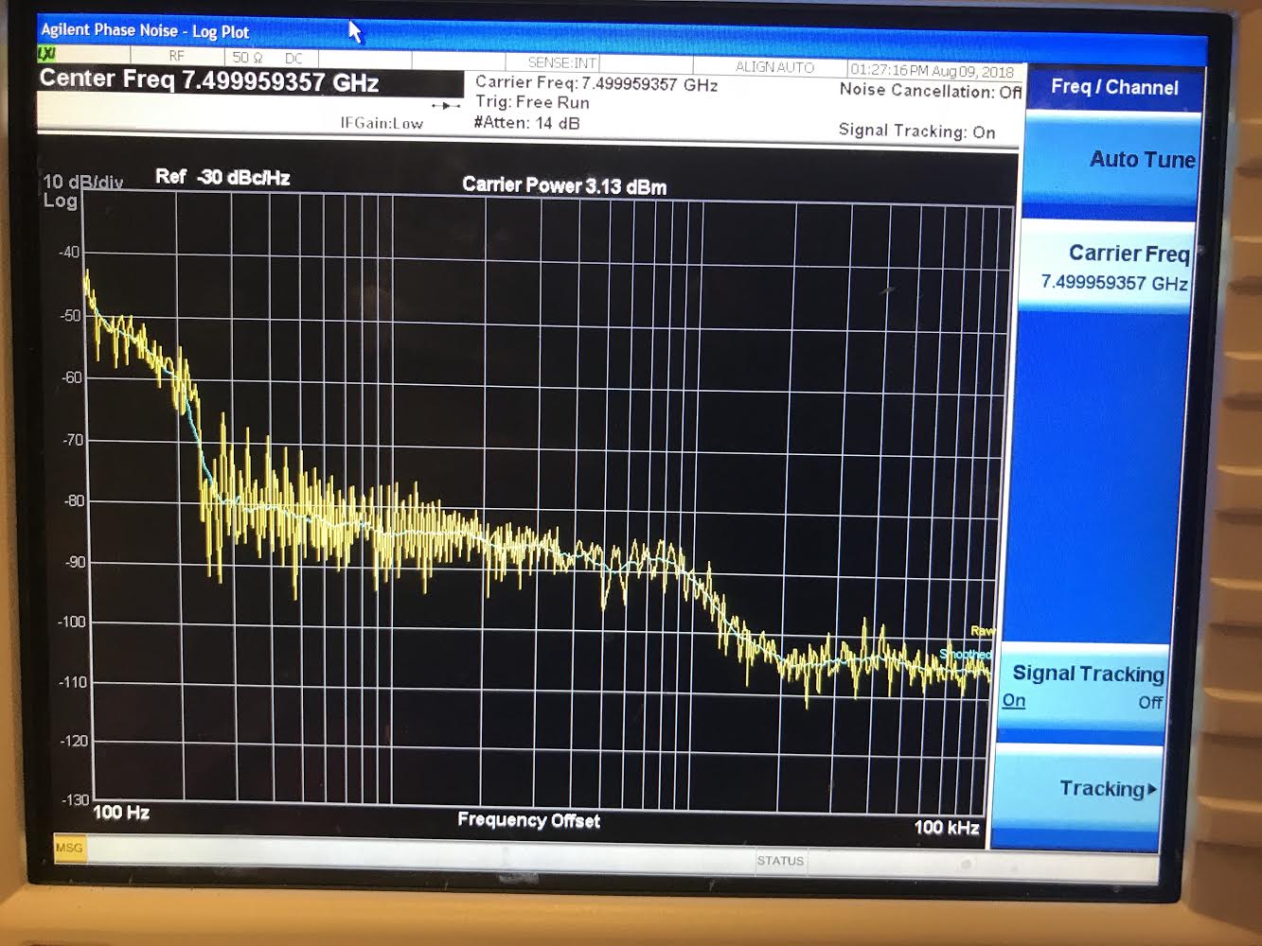
Task: Click the #Atten: 14 dB text
Action: [526, 123]
